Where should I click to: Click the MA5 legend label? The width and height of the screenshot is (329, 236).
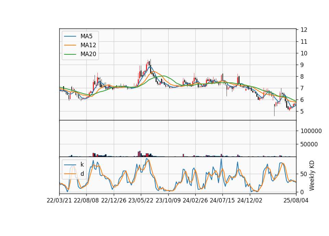click(86, 36)
